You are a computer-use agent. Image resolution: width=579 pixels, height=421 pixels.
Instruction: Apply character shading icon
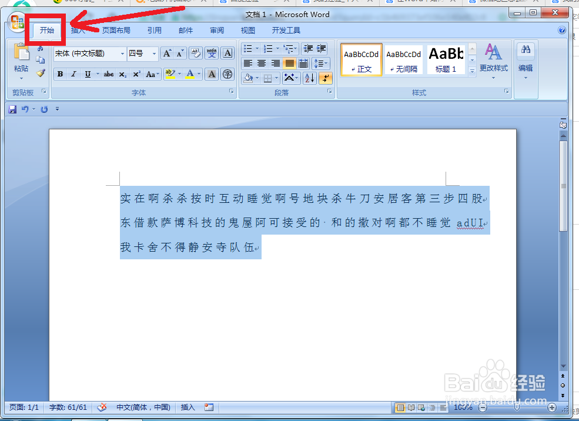(212, 74)
